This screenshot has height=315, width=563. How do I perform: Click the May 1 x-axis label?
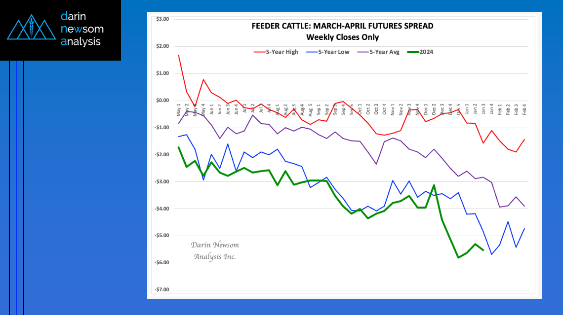tap(178, 109)
